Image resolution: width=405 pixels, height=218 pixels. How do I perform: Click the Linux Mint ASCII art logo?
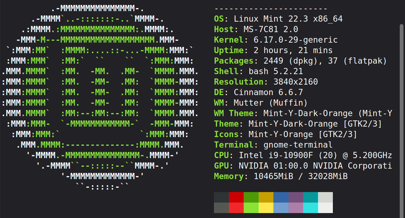pyautogui.click(x=100, y=97)
